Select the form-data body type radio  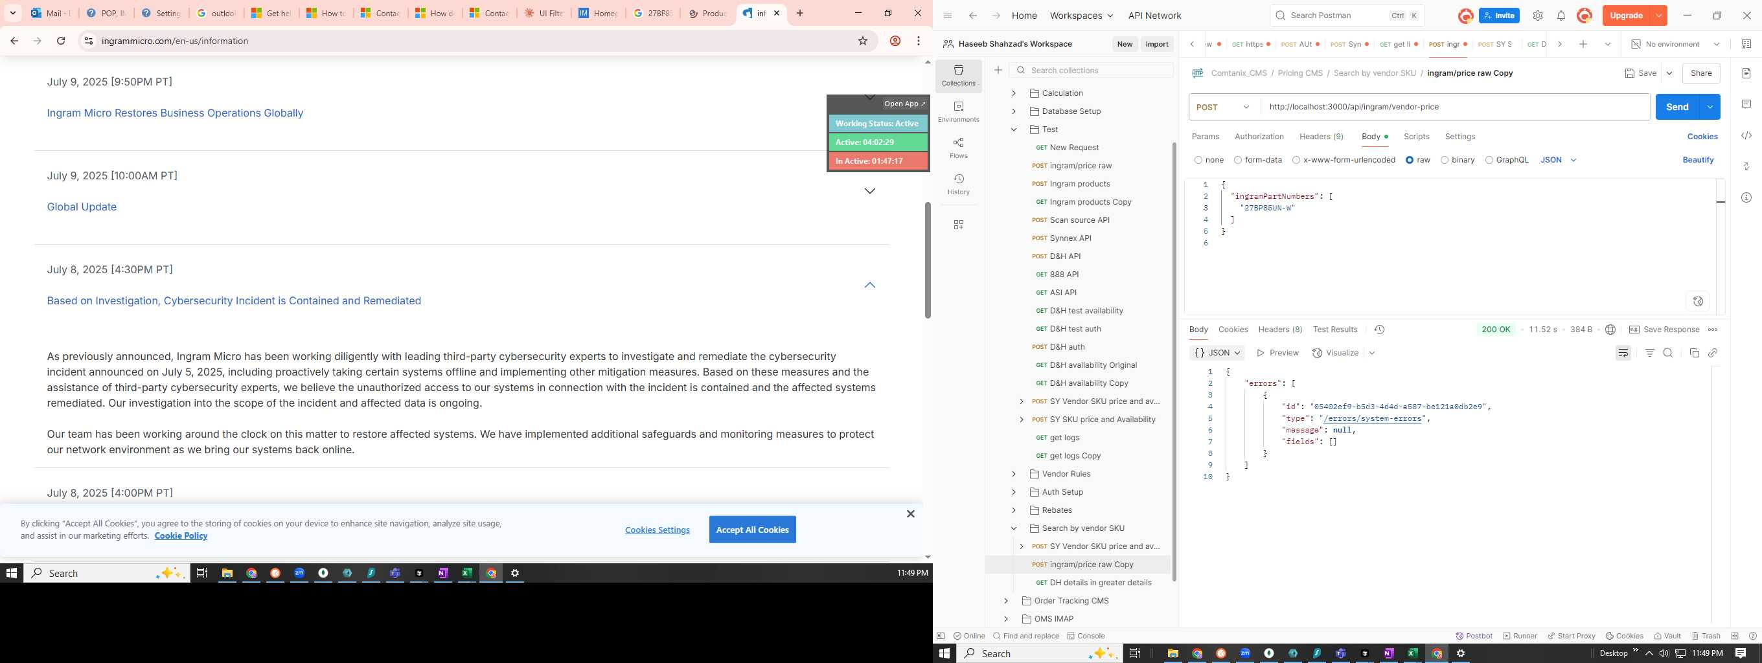1238,160
